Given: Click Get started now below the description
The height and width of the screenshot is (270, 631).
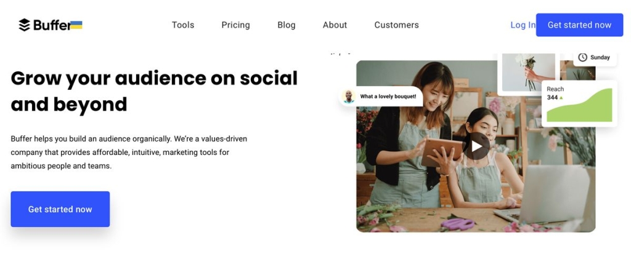Looking at the screenshot, I should pos(60,209).
